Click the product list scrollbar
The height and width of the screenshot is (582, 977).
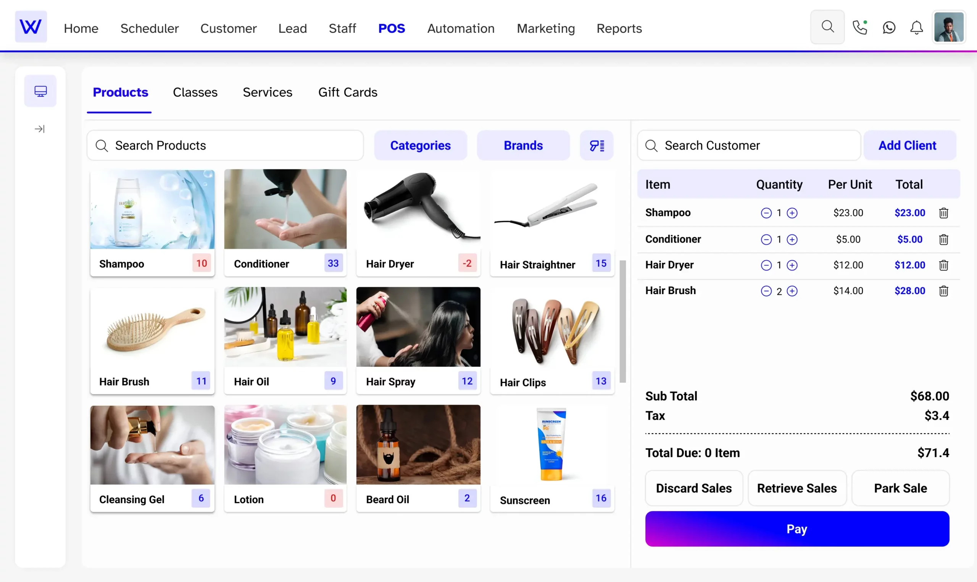pyautogui.click(x=622, y=321)
